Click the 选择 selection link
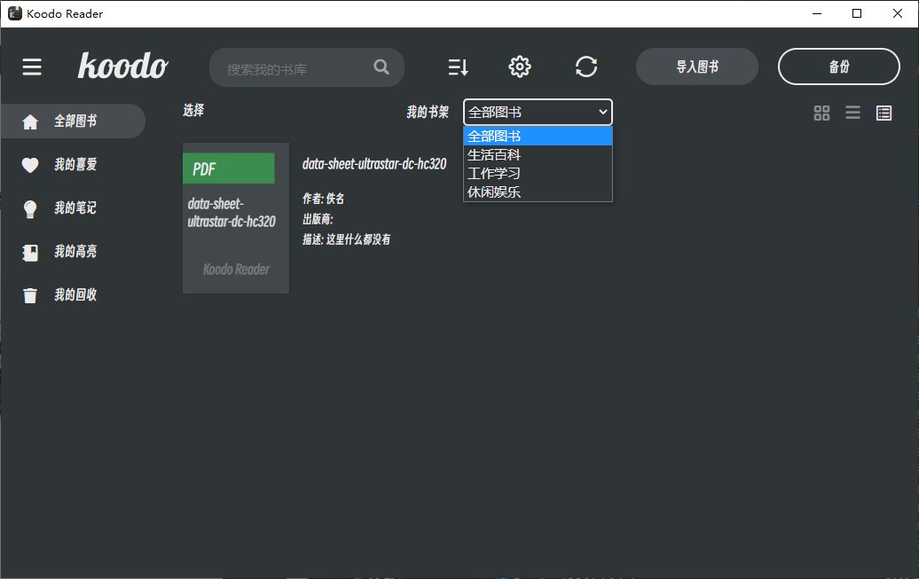The height and width of the screenshot is (579, 919). point(192,111)
